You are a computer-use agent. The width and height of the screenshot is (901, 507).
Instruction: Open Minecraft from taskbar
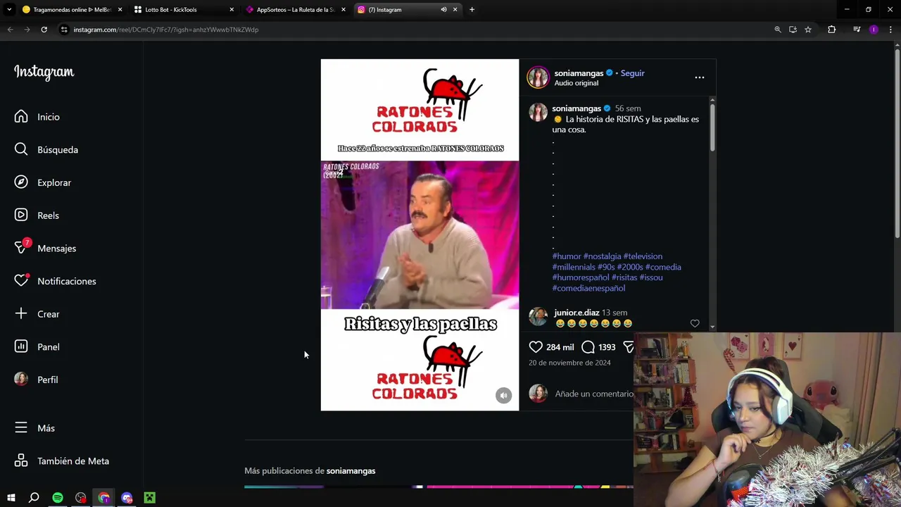[x=150, y=498]
